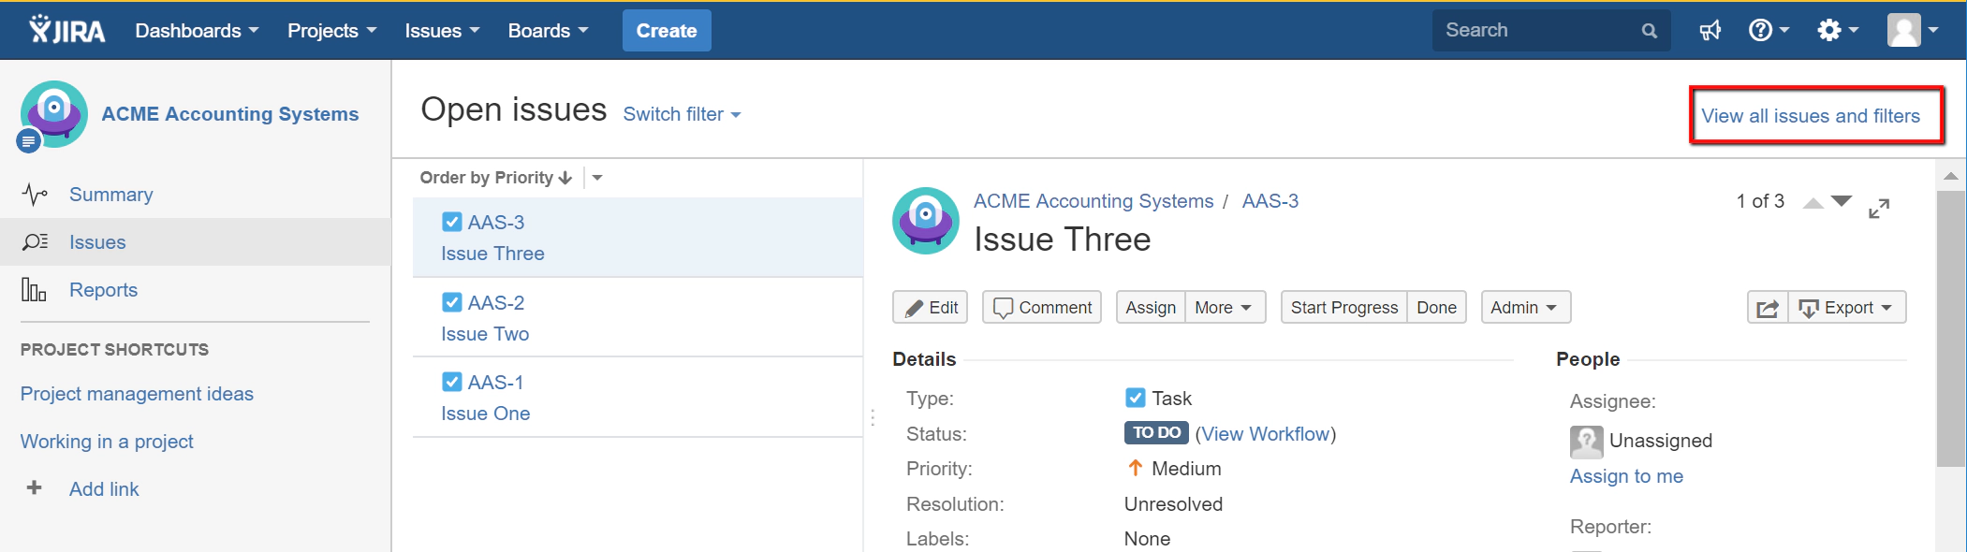Click the Unassigned user avatar
This screenshot has height=552, width=1967.
click(1586, 442)
